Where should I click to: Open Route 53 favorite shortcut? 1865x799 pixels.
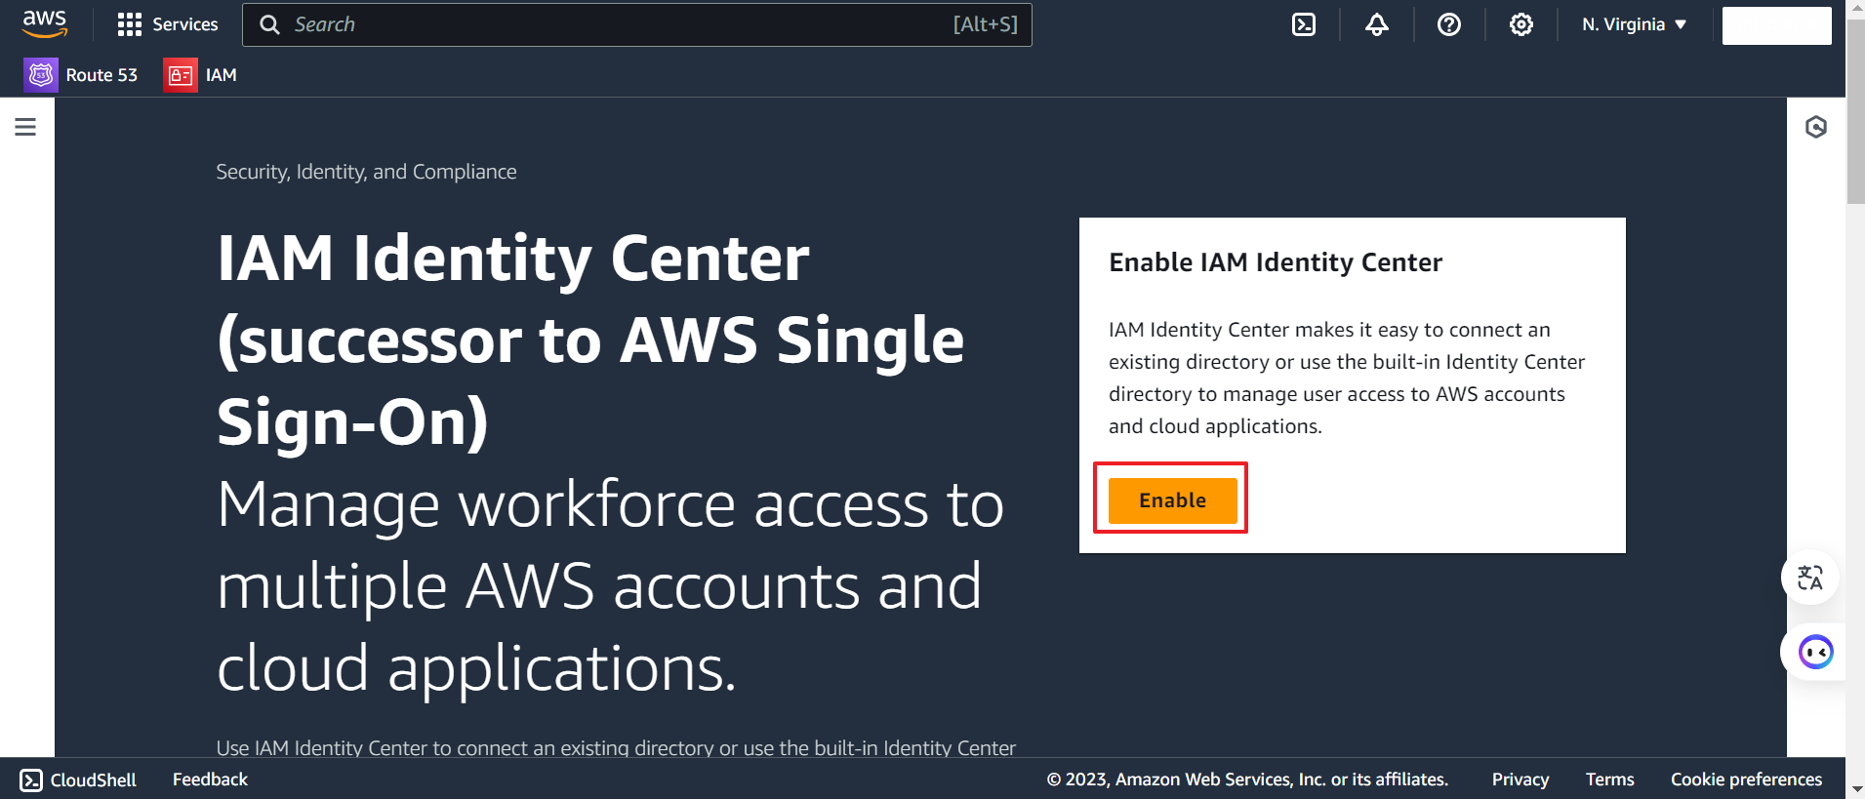point(81,75)
